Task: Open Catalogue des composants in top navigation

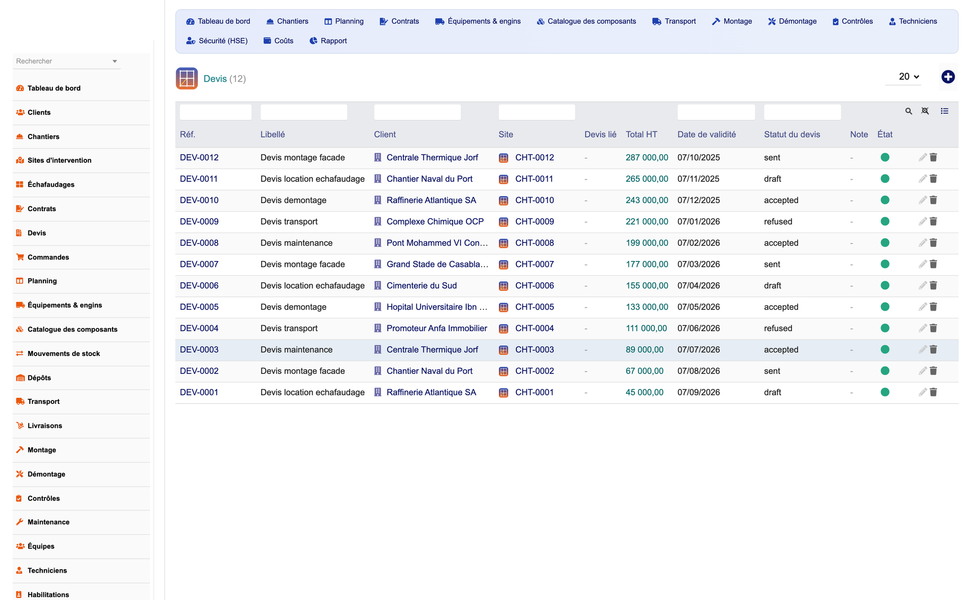Action: [586, 21]
